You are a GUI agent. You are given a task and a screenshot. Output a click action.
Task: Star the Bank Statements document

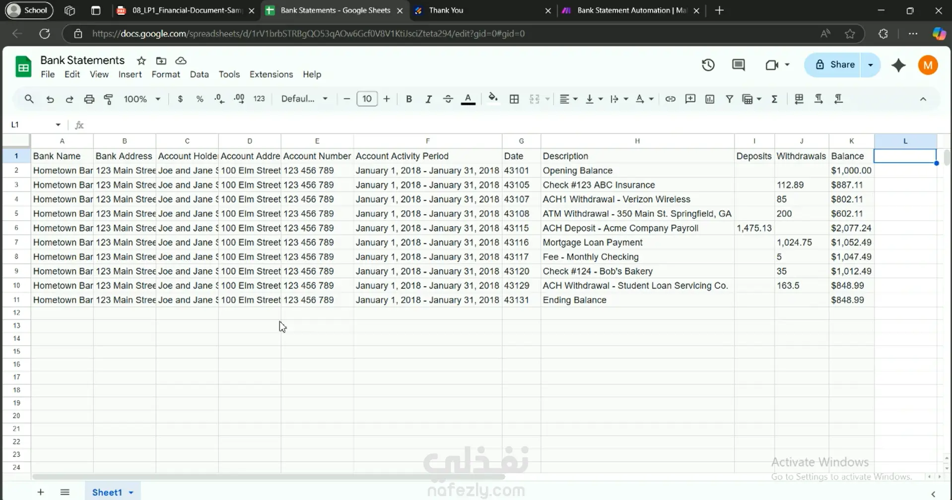(141, 61)
